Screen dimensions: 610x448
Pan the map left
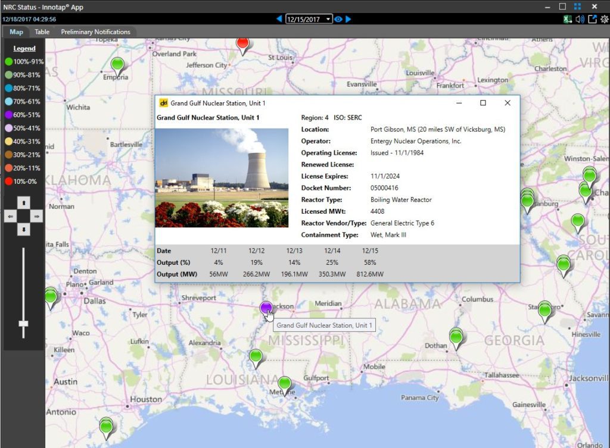coord(11,216)
